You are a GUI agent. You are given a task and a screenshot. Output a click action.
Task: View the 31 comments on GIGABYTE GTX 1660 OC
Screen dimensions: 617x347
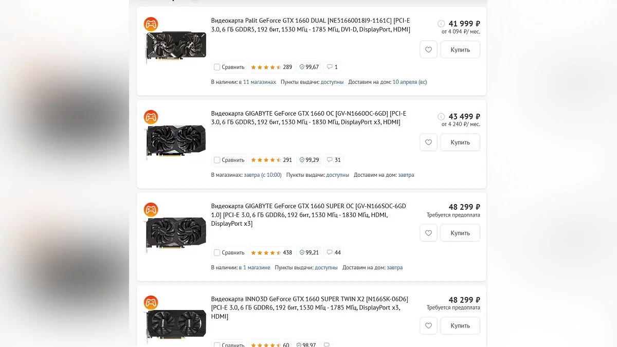click(333, 160)
